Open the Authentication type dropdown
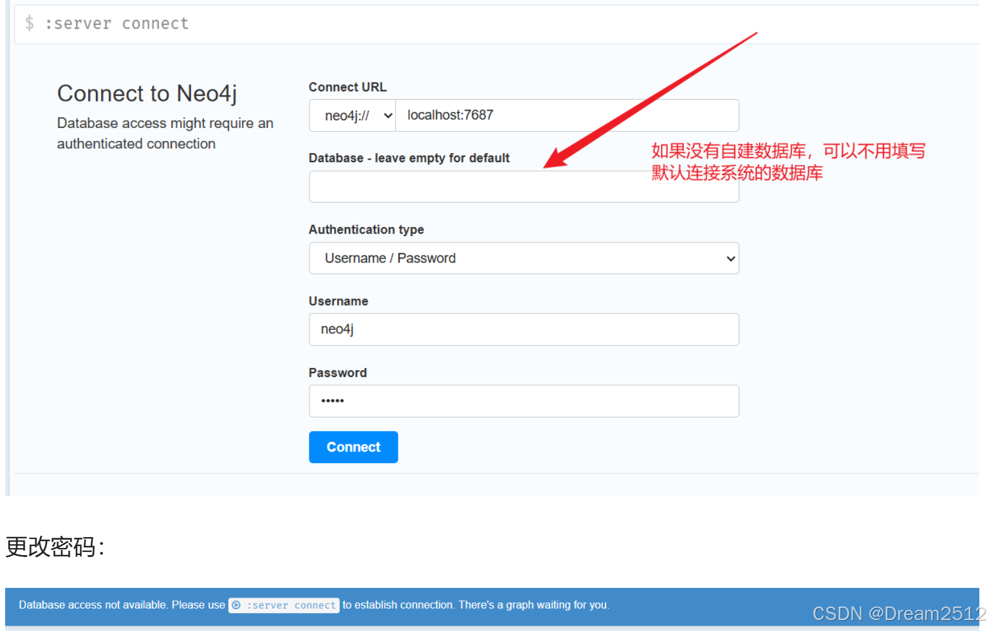Viewport: 989px width, 631px height. (524, 259)
